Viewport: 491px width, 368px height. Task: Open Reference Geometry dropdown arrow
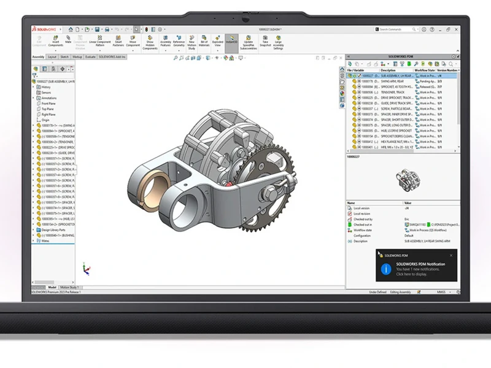point(179,50)
